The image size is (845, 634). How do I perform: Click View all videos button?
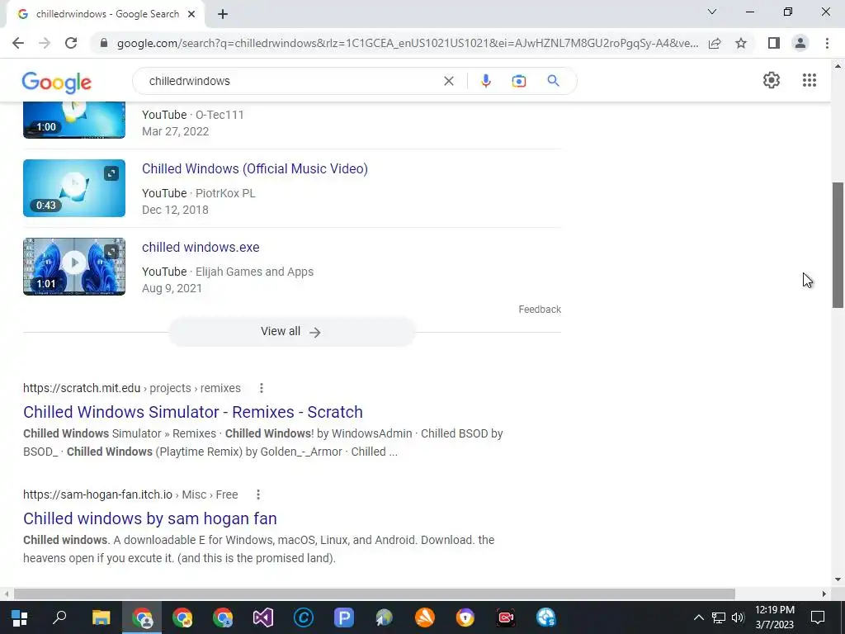tap(291, 332)
